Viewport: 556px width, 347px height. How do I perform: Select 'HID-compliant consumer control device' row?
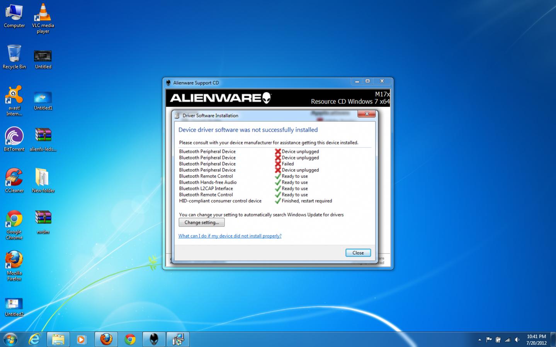(255, 201)
